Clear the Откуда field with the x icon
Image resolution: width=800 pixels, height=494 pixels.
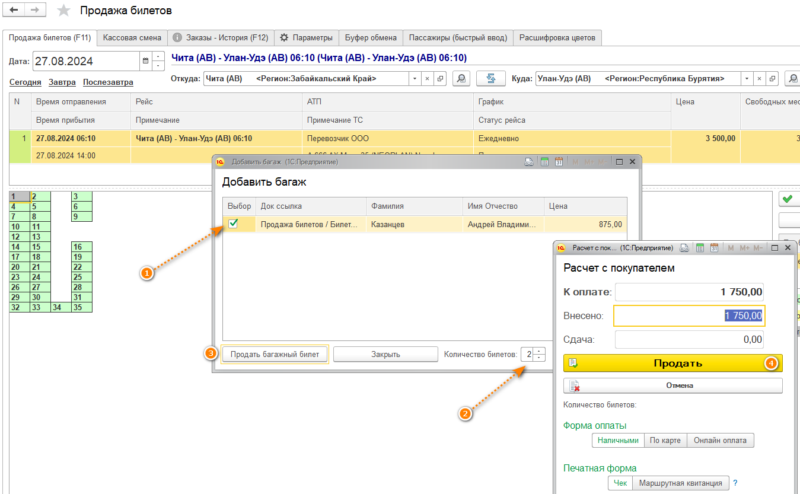[x=427, y=79]
